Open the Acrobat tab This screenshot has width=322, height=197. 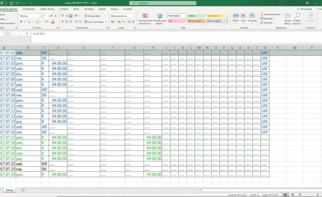point(128,9)
